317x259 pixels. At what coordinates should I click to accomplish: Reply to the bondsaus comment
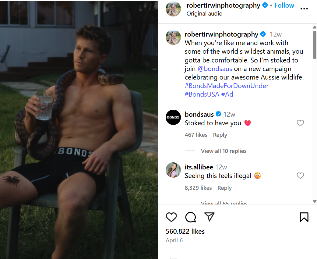click(220, 135)
